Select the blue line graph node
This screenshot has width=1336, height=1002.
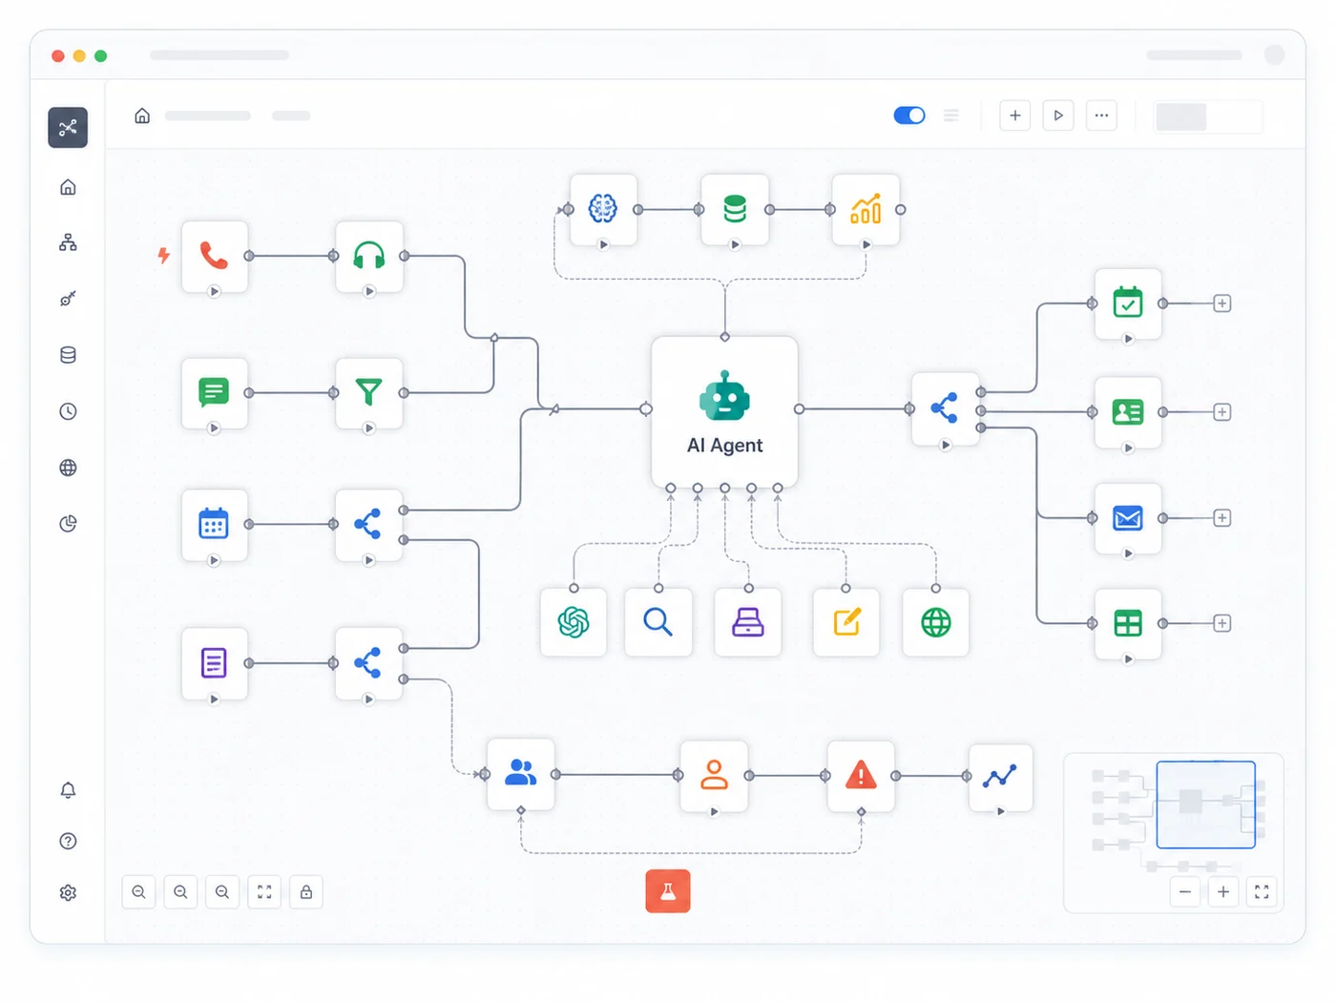tap(1000, 777)
